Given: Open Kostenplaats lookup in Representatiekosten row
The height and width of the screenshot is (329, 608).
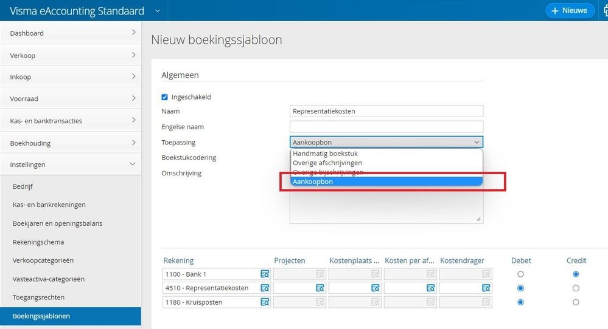Looking at the screenshot, I should point(376,288).
